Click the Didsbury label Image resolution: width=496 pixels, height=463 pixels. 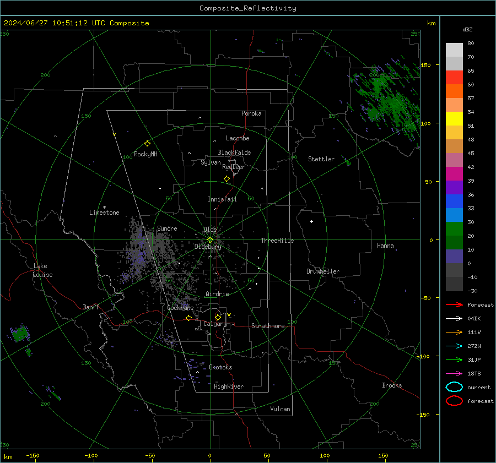tap(208, 247)
